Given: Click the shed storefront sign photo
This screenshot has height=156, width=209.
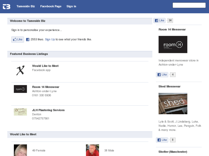Looking at the screenshot, I should tap(173, 104).
